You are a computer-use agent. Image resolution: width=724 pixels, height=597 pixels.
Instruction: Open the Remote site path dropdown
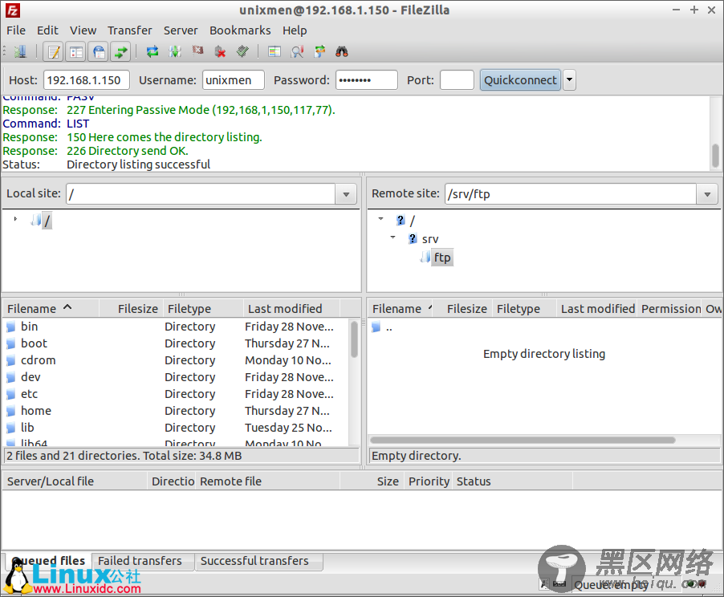coord(707,194)
